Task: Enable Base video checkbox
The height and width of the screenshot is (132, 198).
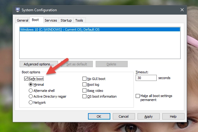Action: click(x=84, y=91)
